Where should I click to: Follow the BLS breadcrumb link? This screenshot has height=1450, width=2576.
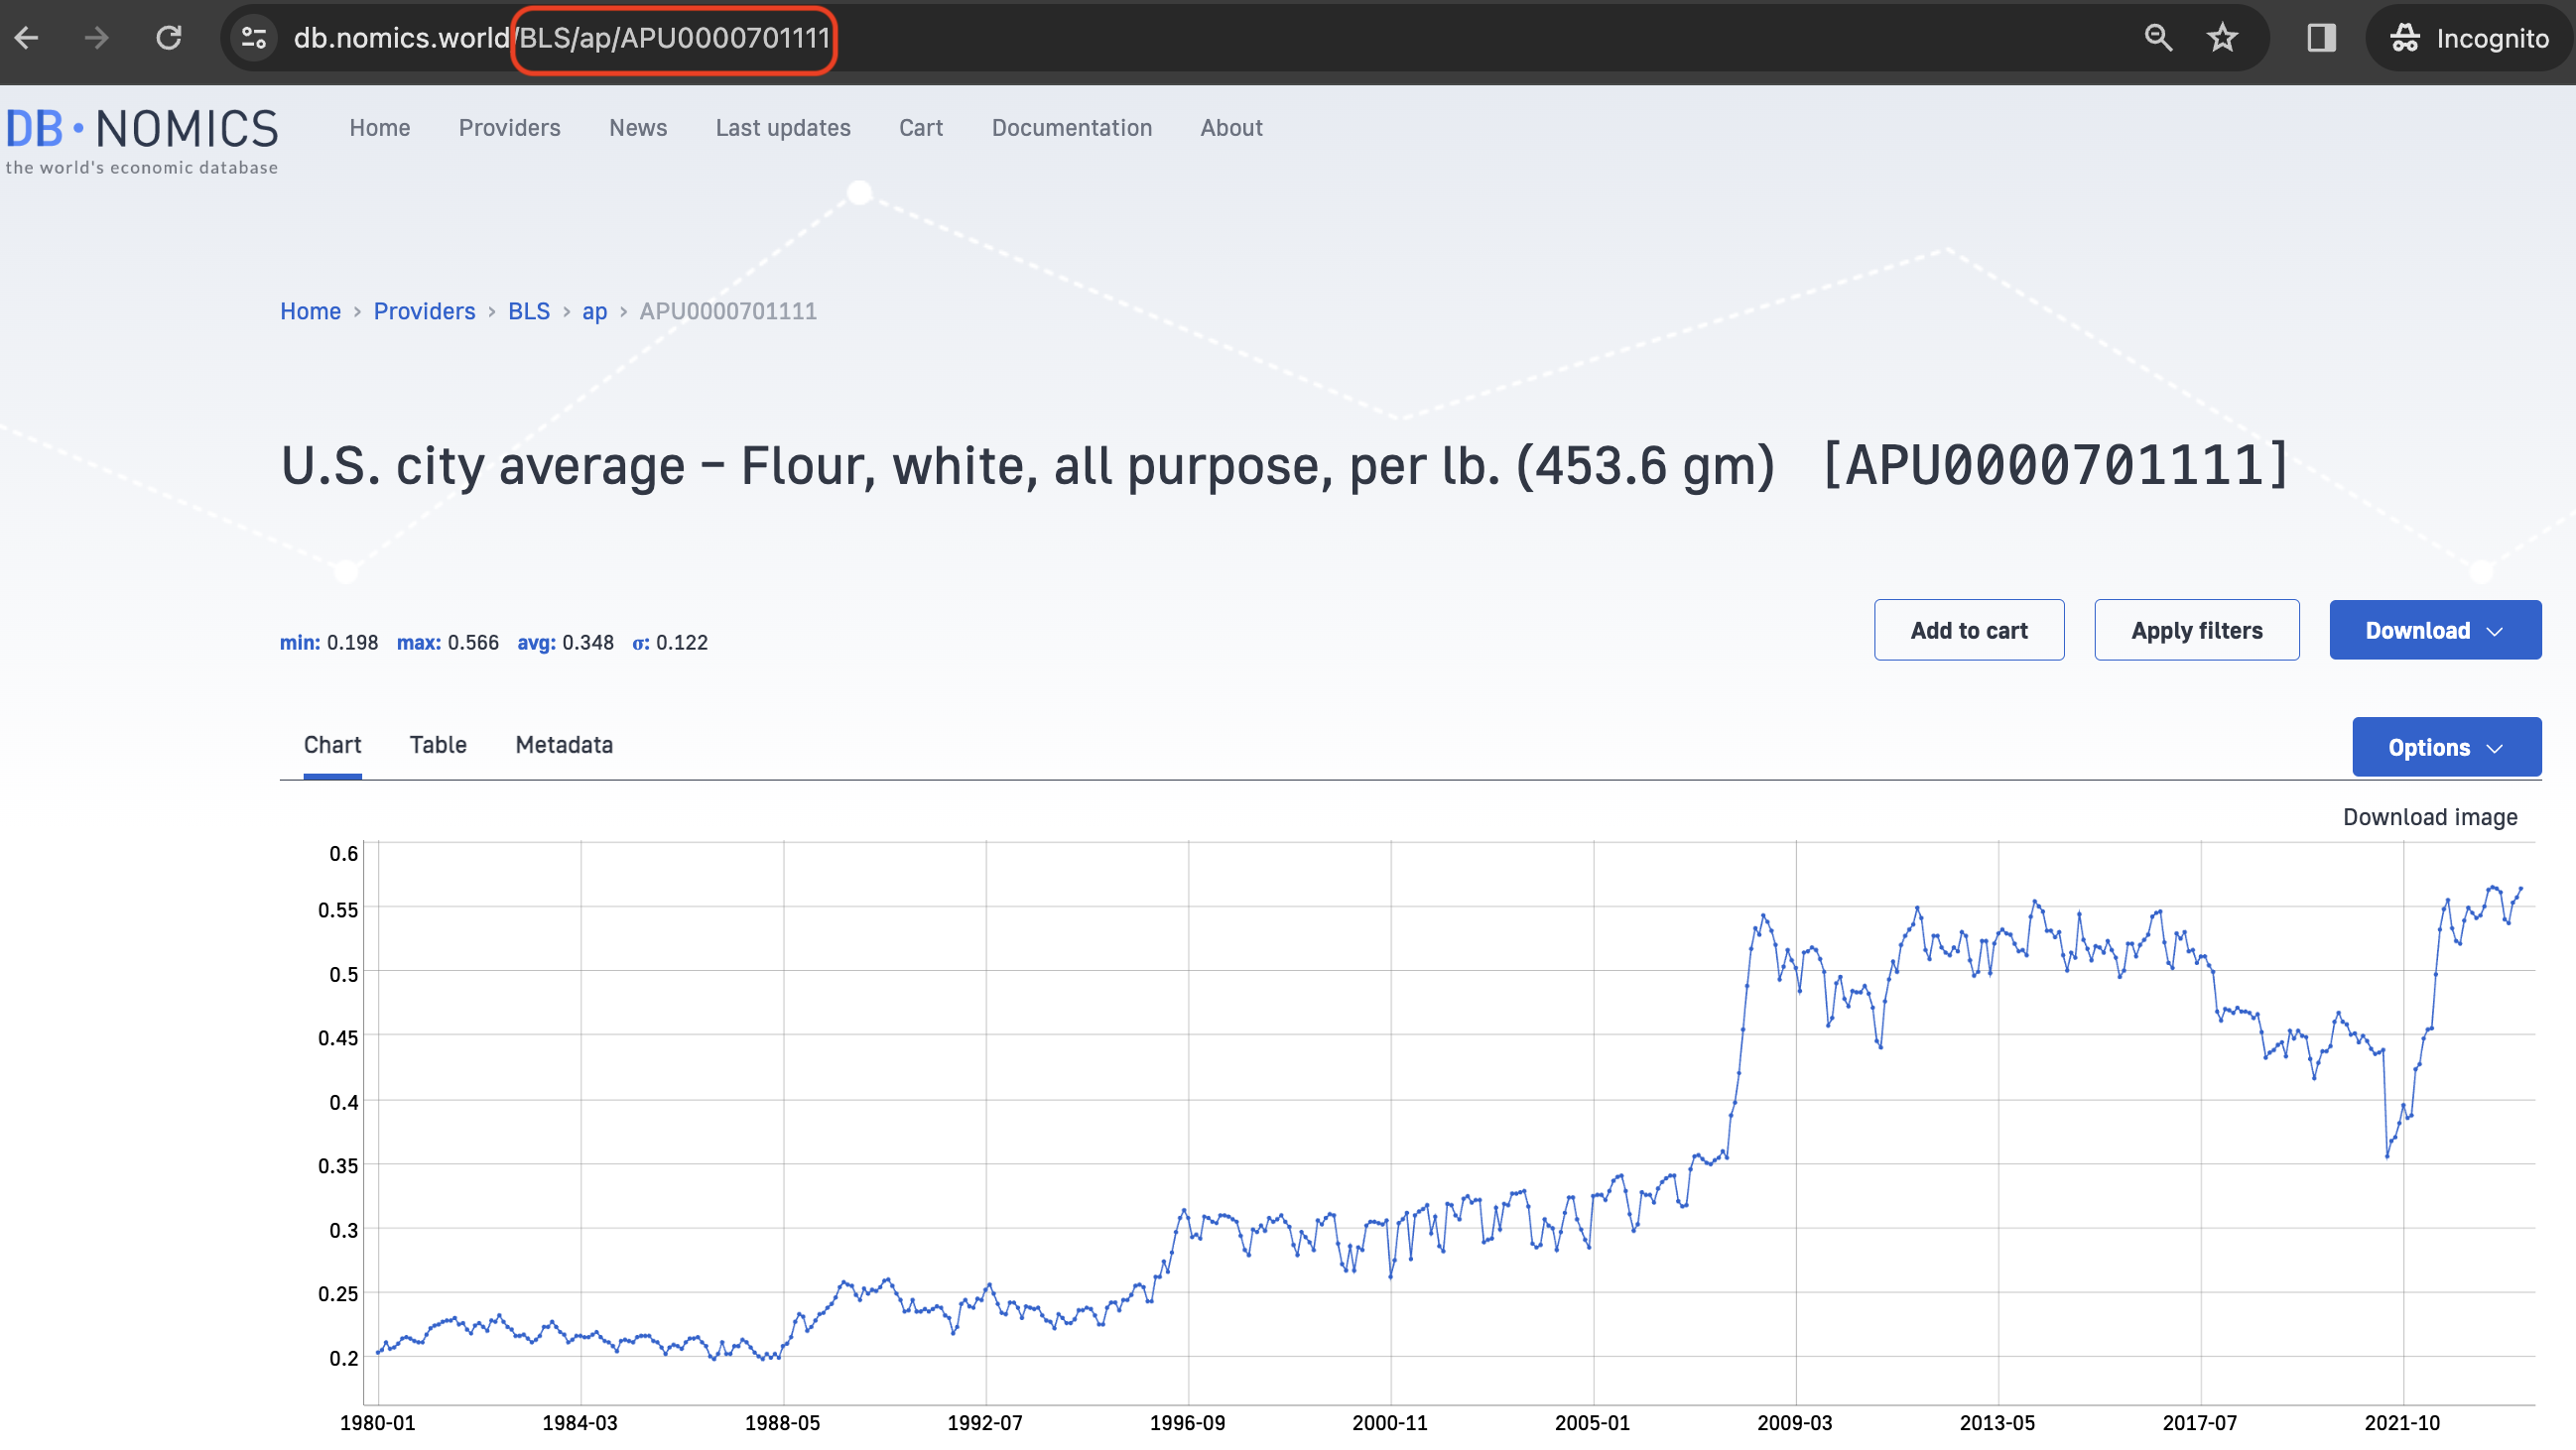[x=529, y=311]
